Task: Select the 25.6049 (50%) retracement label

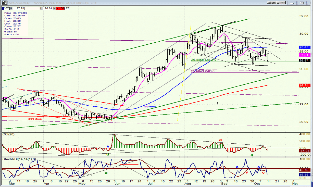Action: tap(202, 71)
